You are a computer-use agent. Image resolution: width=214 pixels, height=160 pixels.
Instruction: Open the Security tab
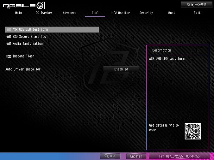[146, 13]
